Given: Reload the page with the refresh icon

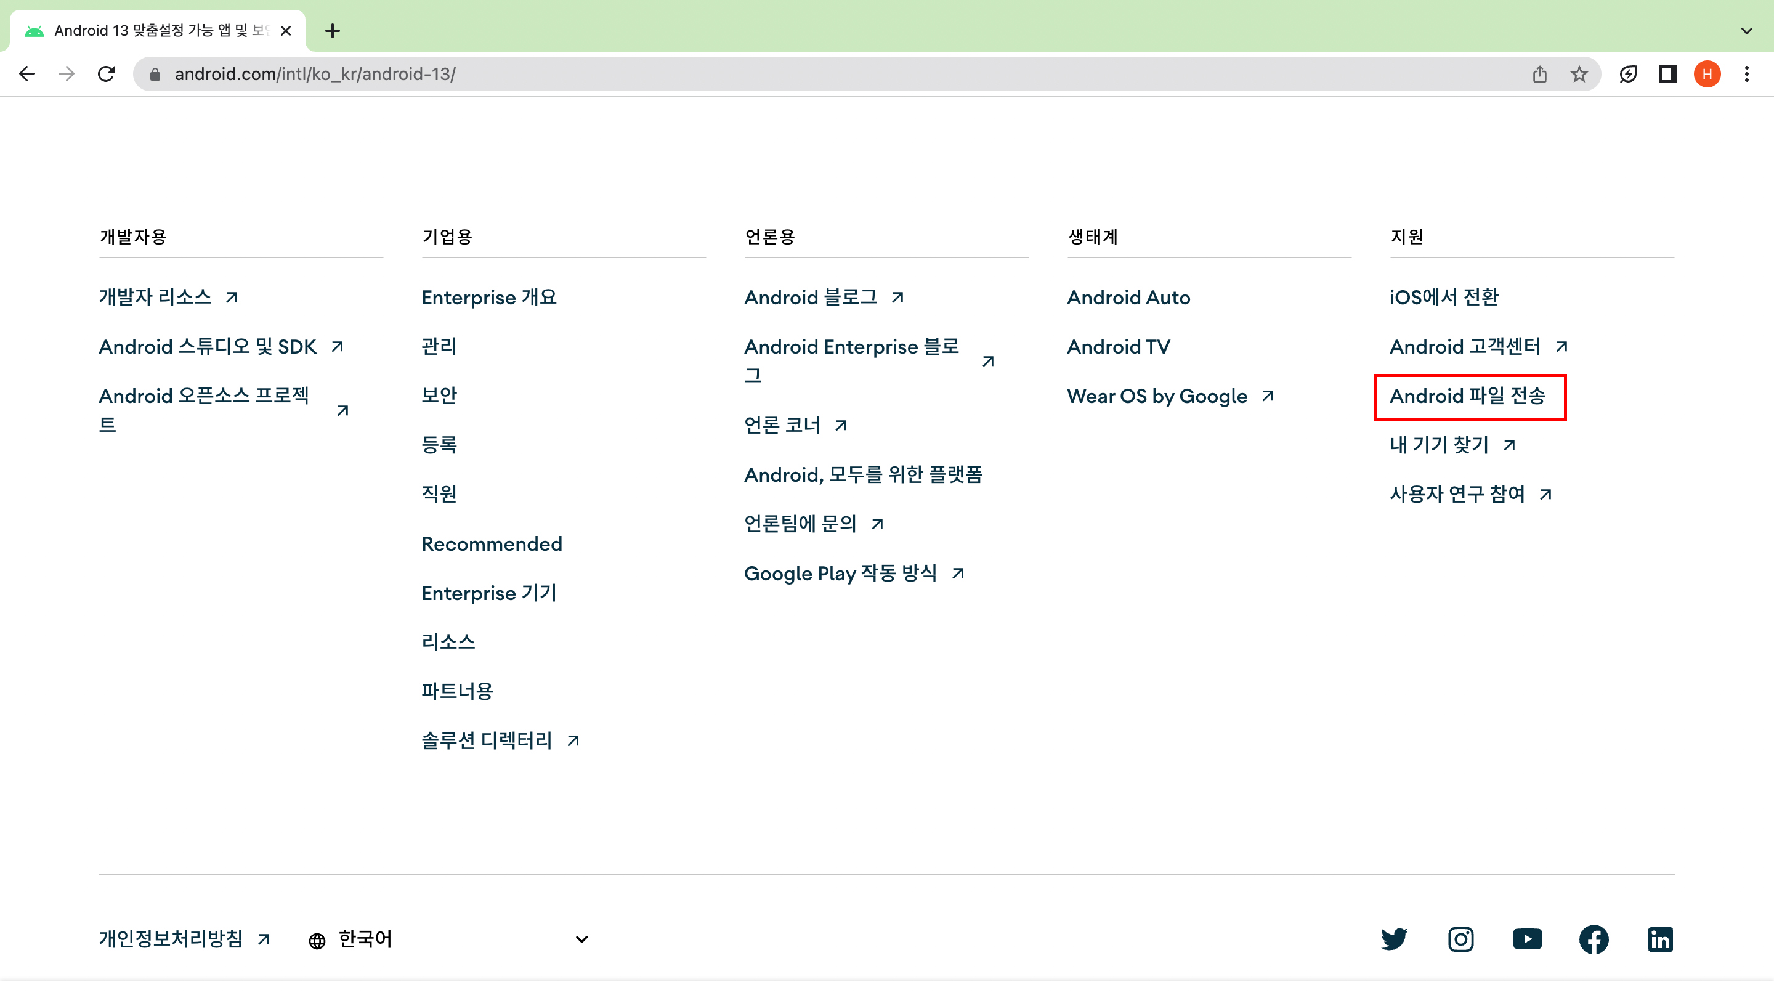Looking at the screenshot, I should click(x=106, y=74).
